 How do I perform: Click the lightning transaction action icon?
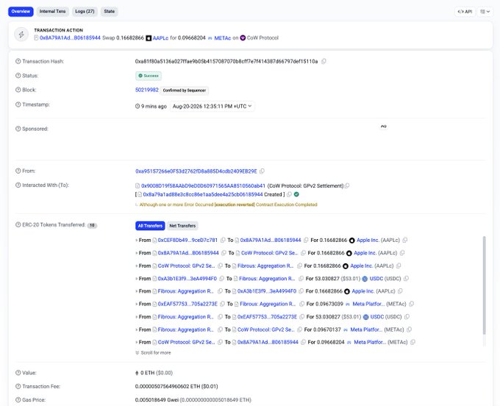coord(21,35)
